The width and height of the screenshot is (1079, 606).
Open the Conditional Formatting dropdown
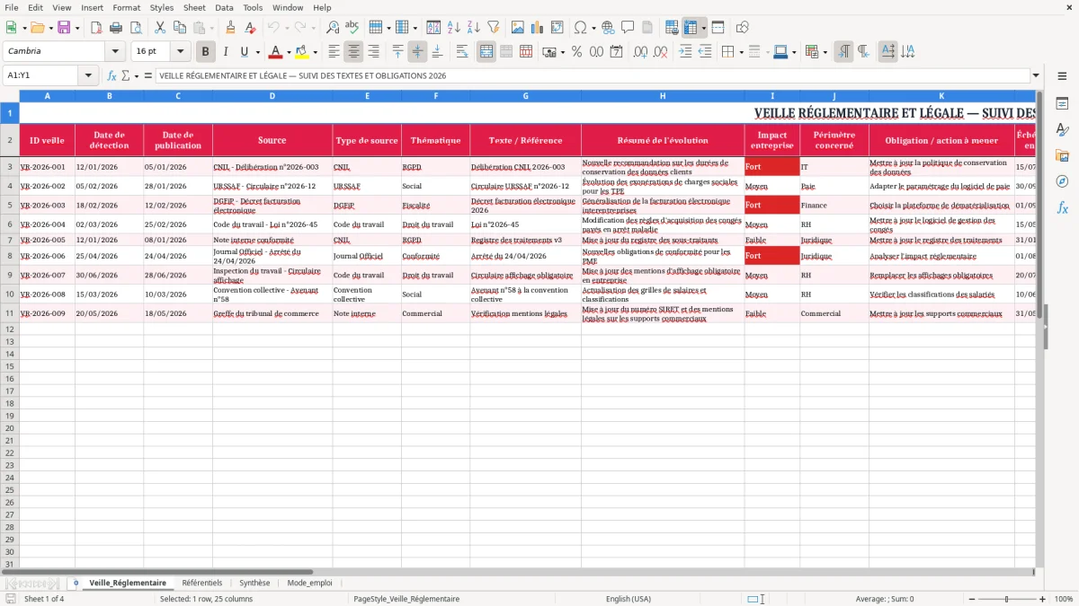click(825, 52)
